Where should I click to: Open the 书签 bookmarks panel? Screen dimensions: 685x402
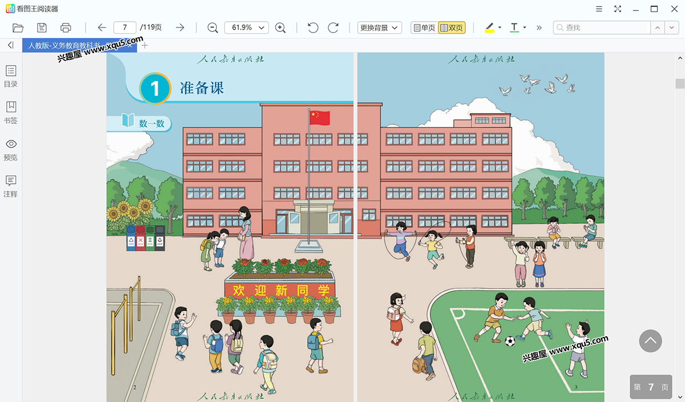point(11,113)
